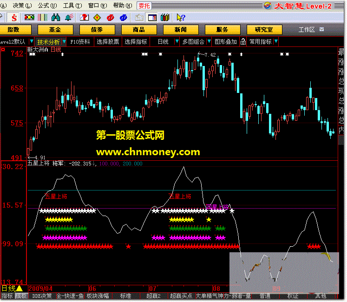Expand the 工作区 dropdown arrow
The height and width of the screenshot is (302, 347).
pyautogui.click(x=322, y=29)
